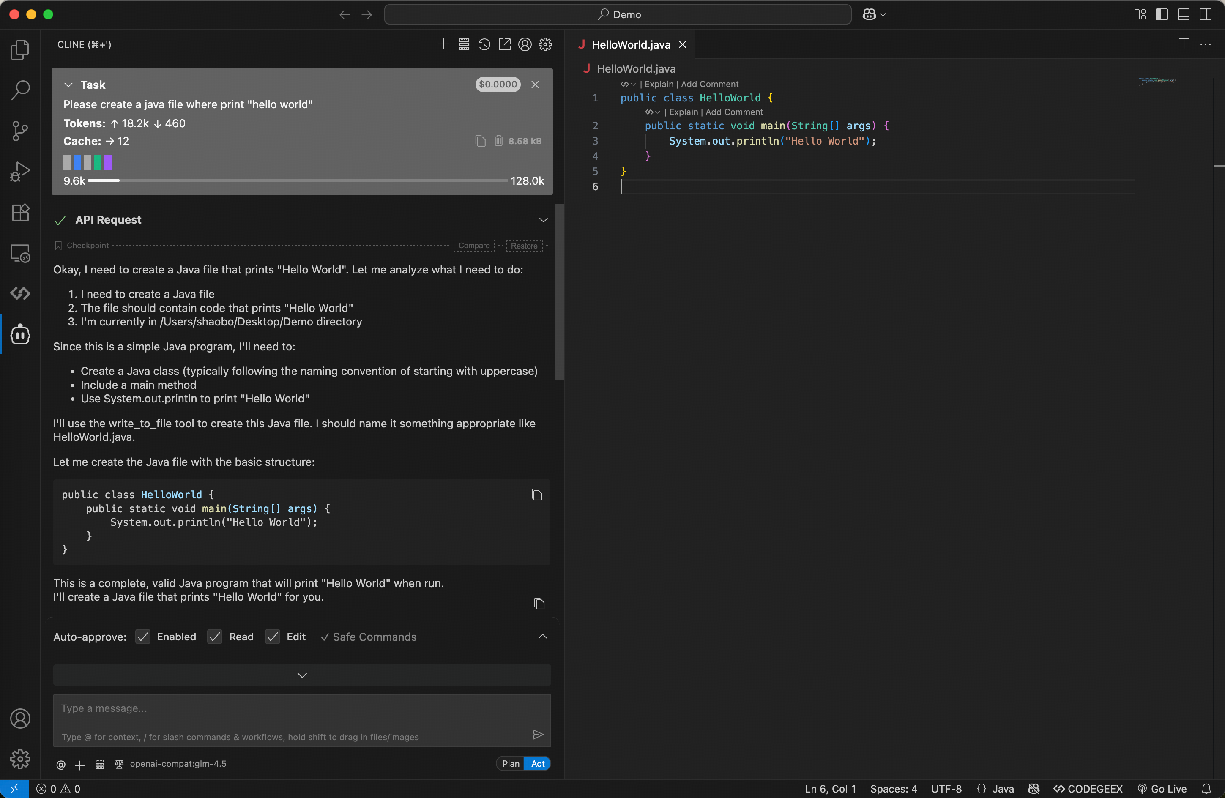
Task: Open Copilot icon in title bar
Action: coord(869,14)
